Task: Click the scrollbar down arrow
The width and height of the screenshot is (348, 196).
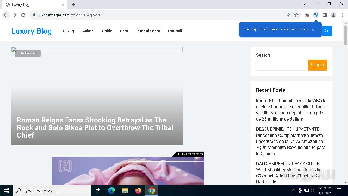Action: tap(346, 183)
